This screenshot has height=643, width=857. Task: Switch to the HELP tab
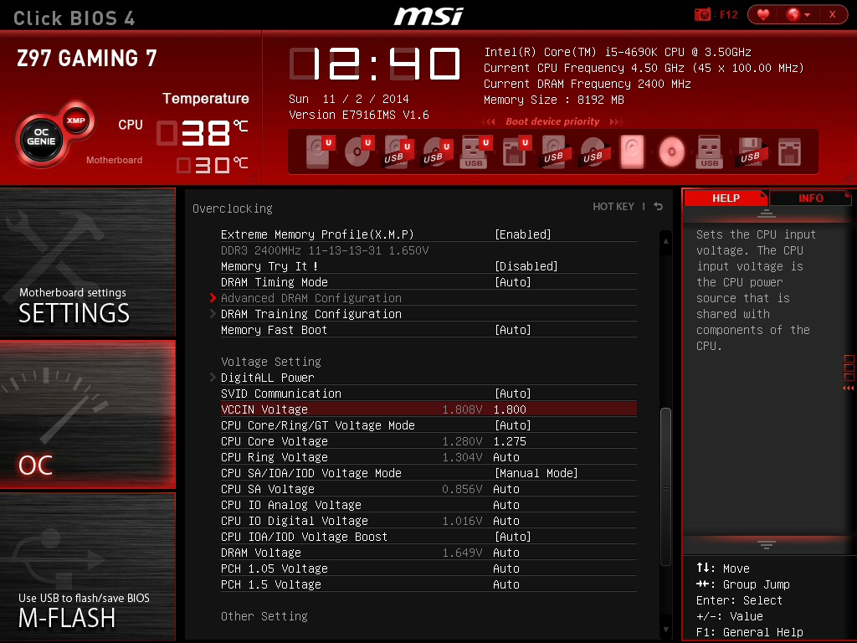(725, 198)
